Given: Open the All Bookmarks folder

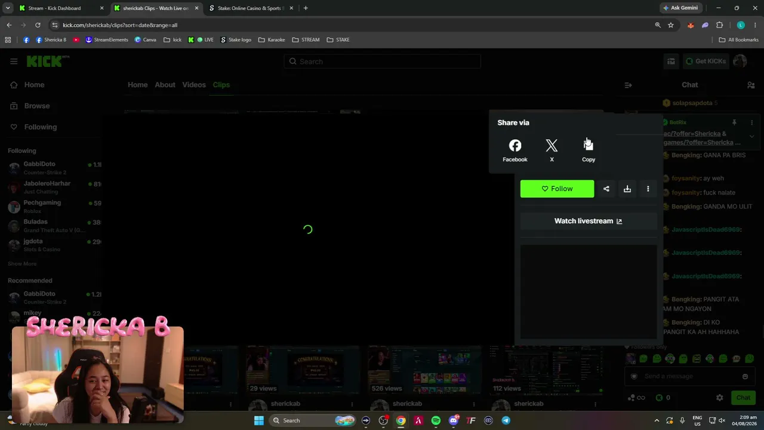Looking at the screenshot, I should [x=738, y=40].
